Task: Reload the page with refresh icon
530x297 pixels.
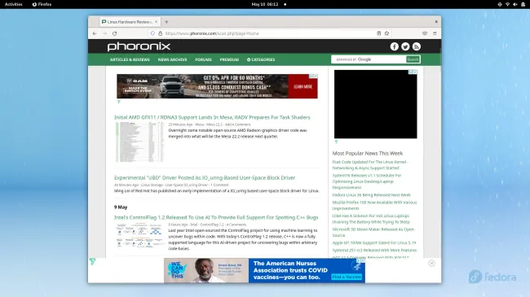Action: tap(115, 33)
